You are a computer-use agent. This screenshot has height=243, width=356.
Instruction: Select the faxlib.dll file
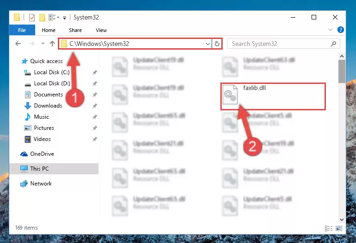click(x=273, y=96)
